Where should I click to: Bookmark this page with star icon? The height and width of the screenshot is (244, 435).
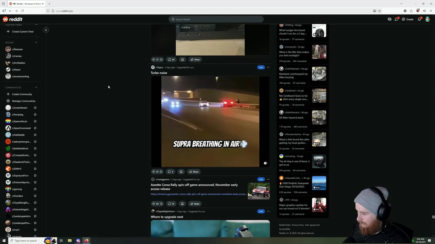pyautogui.click(x=380, y=11)
